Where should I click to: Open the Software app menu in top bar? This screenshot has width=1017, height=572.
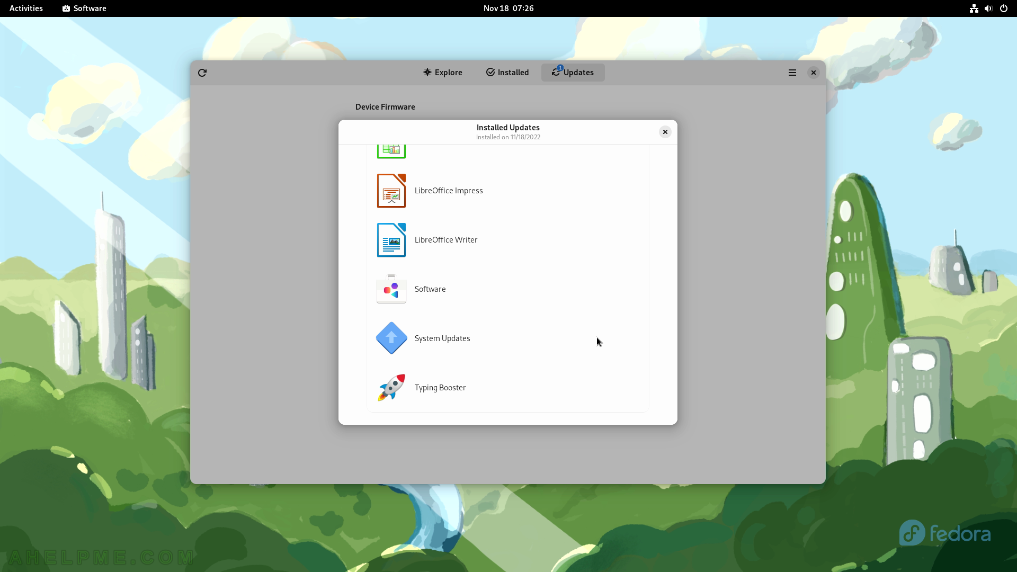(84, 8)
